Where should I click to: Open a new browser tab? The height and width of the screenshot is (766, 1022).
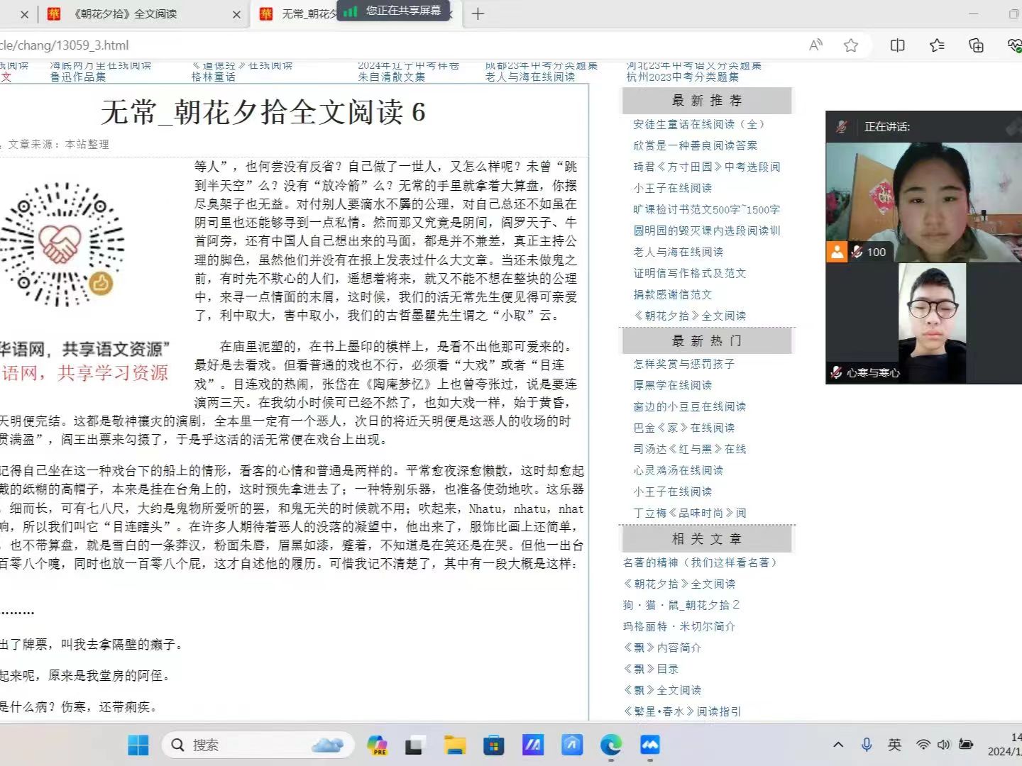coord(478,13)
